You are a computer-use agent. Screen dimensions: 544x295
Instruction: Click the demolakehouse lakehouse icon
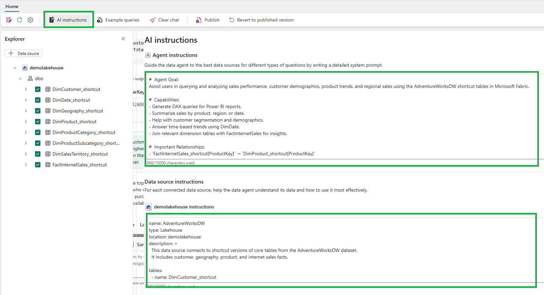(x=25, y=68)
